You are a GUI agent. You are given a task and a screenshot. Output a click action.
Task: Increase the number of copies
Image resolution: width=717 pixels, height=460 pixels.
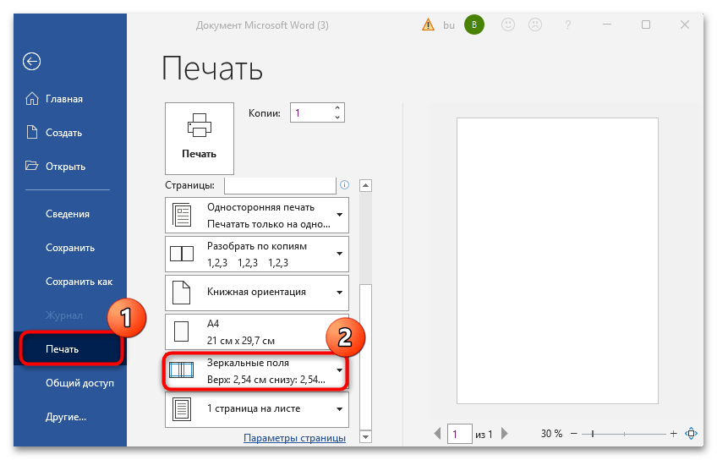[x=337, y=108]
